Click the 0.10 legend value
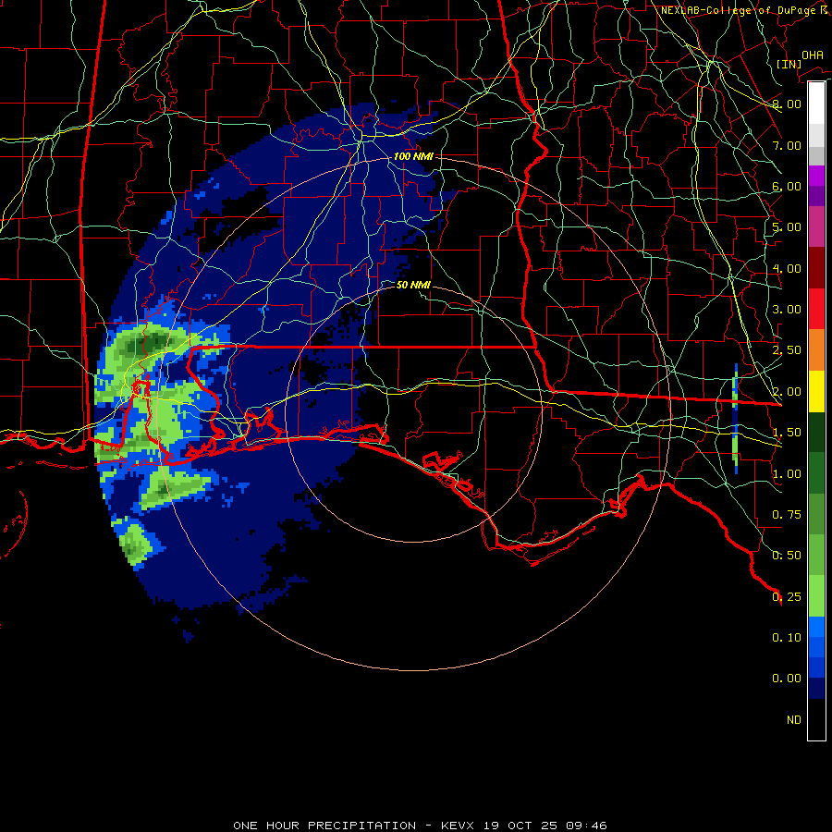 pos(787,638)
